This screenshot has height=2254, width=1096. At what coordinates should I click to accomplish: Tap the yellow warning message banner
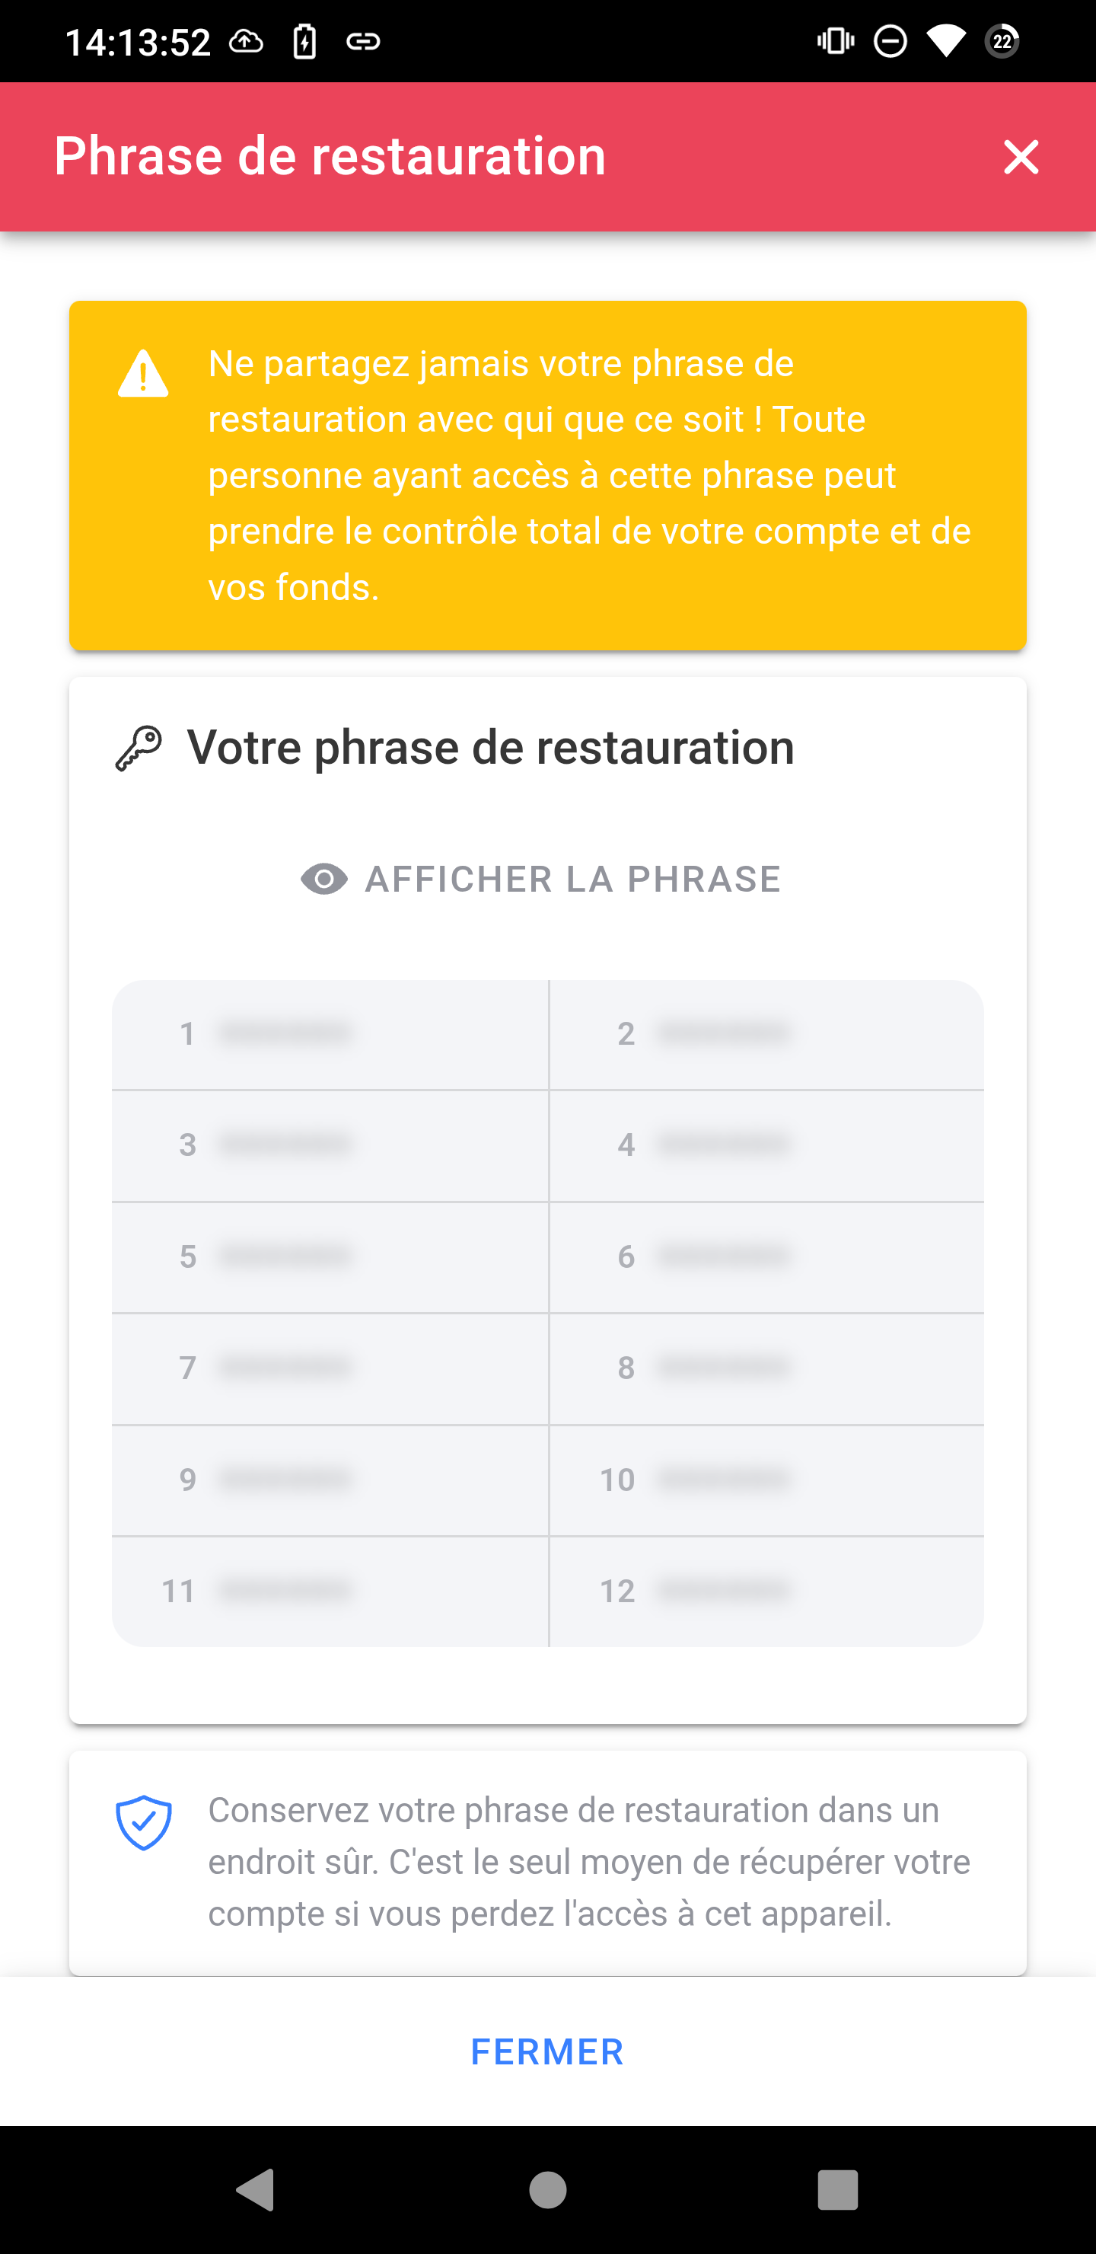click(547, 475)
